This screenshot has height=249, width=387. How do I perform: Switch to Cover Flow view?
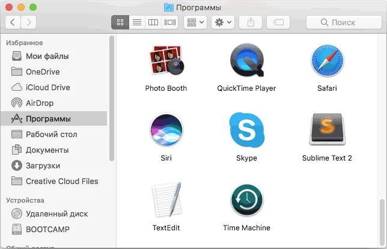tap(170, 22)
